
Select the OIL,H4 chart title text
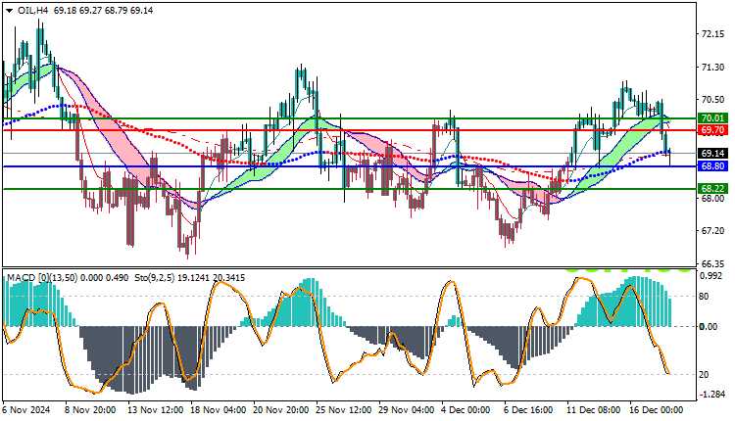click(32, 11)
